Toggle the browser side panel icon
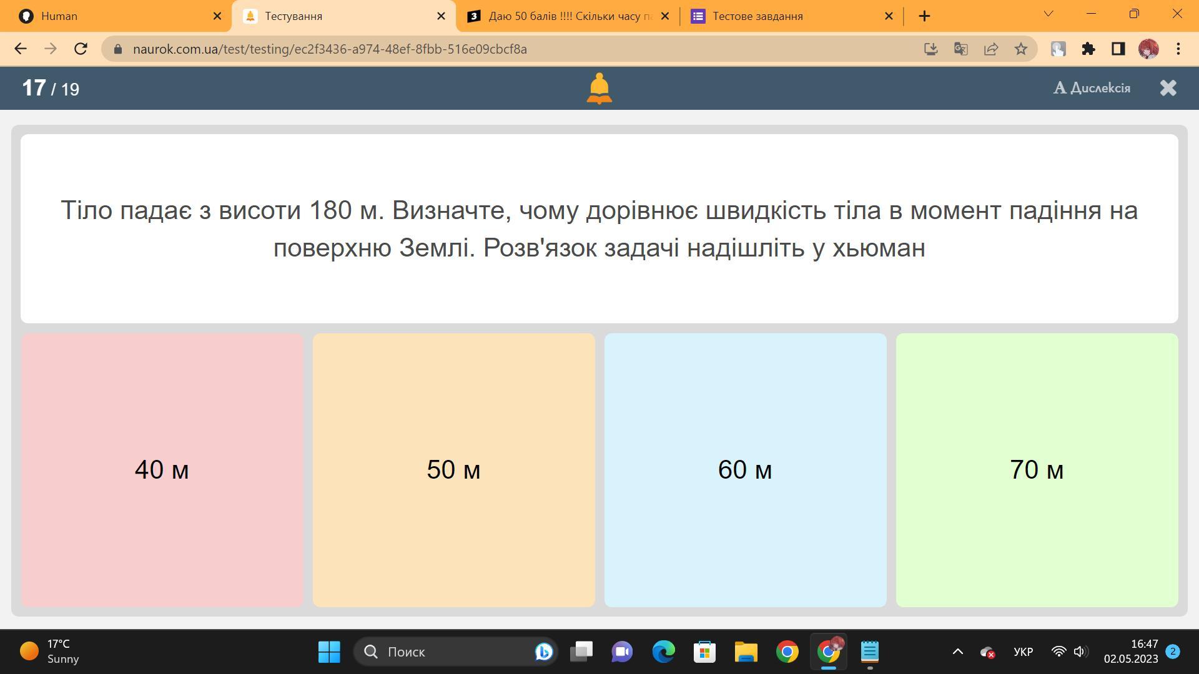 (1118, 49)
